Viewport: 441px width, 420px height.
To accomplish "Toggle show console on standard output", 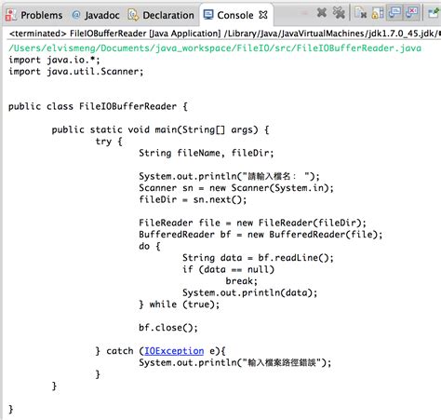I will 394,13.
